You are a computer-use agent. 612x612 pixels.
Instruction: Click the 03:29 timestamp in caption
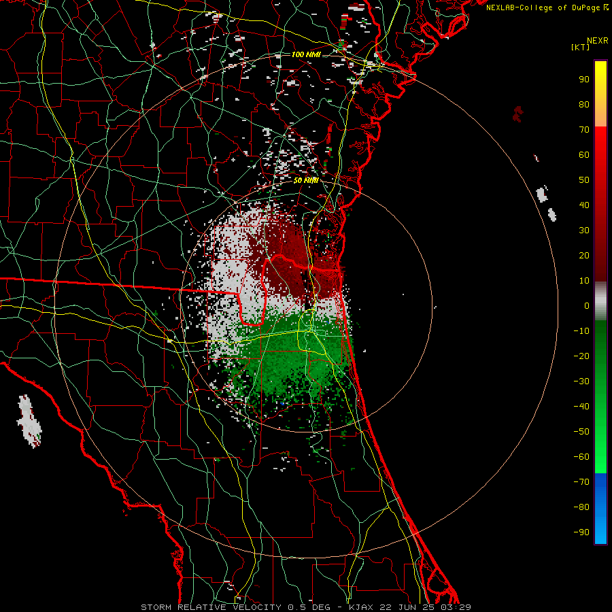(456, 607)
